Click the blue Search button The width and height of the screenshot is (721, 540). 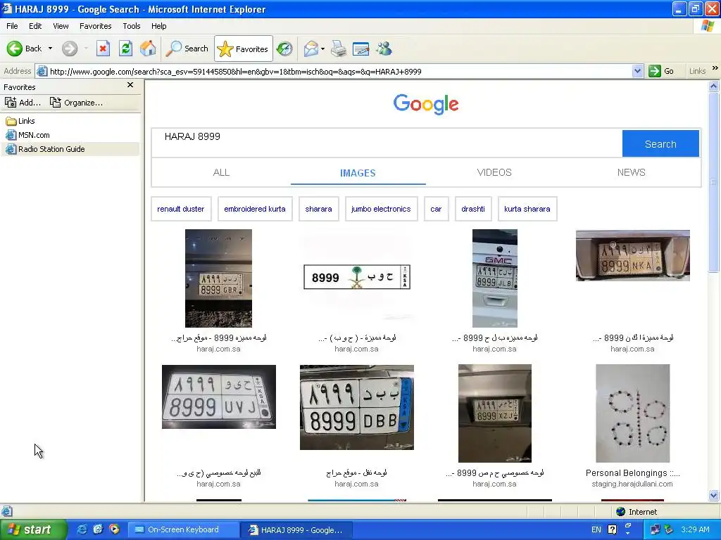click(660, 143)
